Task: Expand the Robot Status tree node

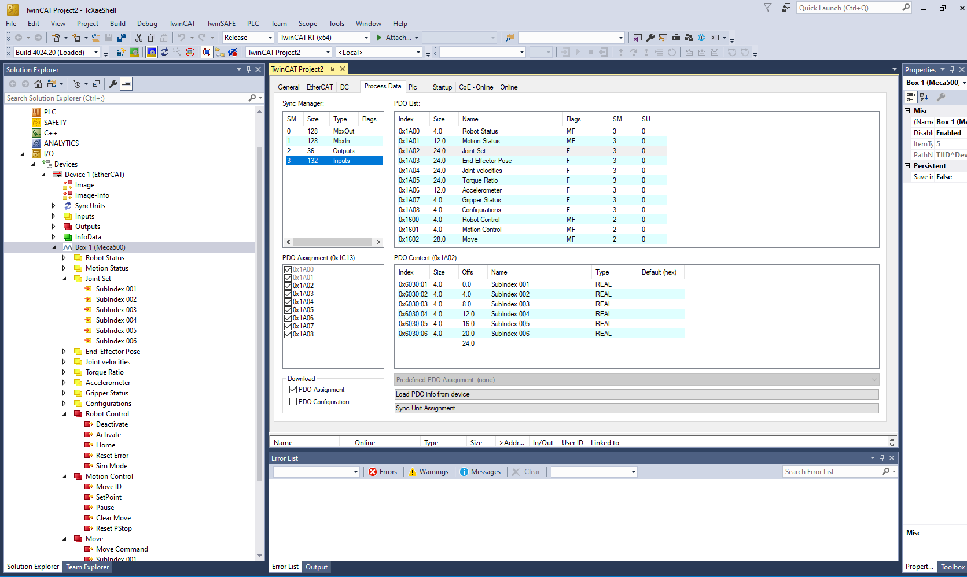Action: 64,258
